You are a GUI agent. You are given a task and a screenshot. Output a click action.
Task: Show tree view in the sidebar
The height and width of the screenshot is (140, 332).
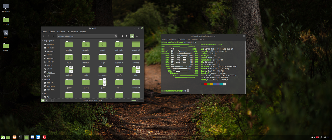tap(47, 100)
